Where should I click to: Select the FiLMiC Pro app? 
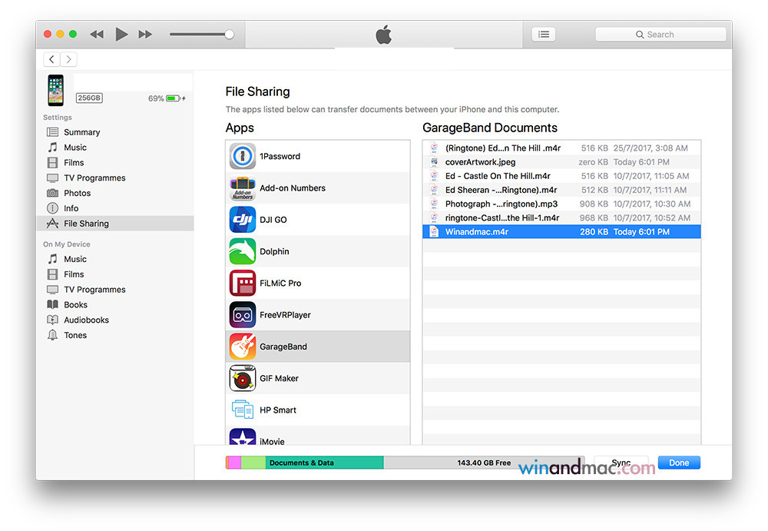click(280, 284)
